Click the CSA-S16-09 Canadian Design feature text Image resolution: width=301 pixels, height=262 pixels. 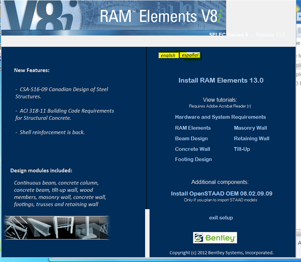click(62, 93)
